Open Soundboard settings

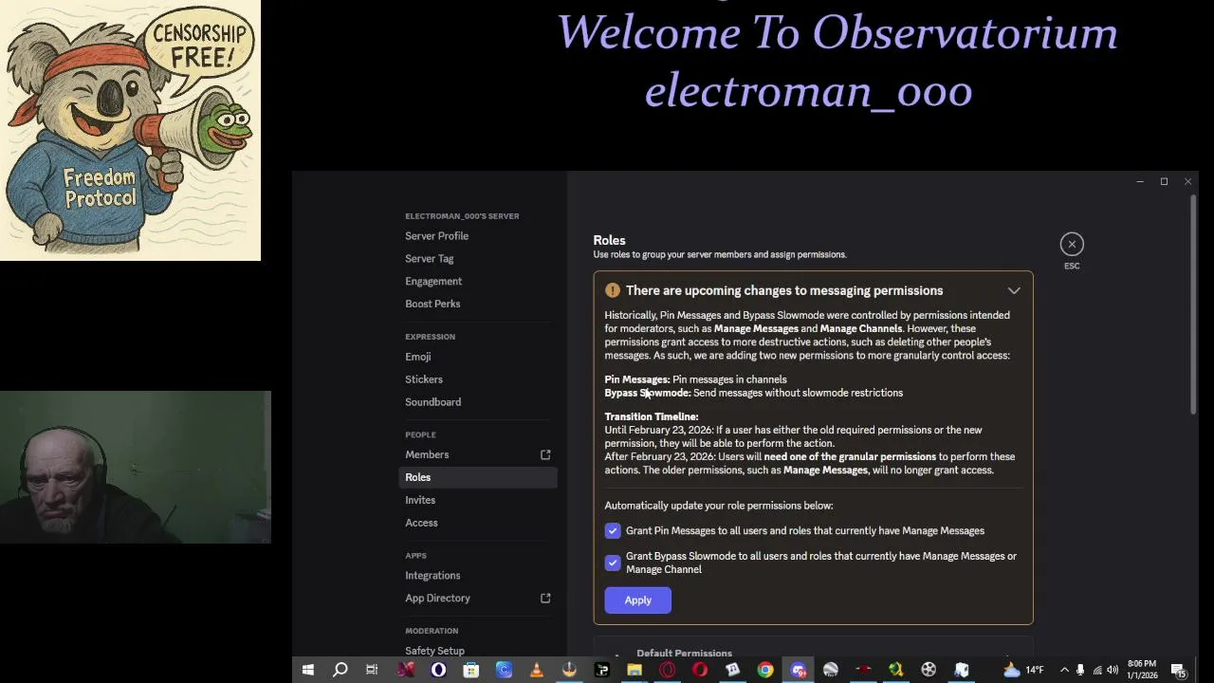pos(432,402)
